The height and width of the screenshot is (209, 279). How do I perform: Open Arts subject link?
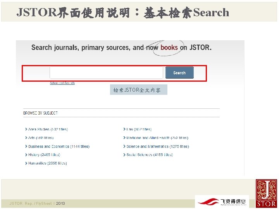click(x=41, y=138)
